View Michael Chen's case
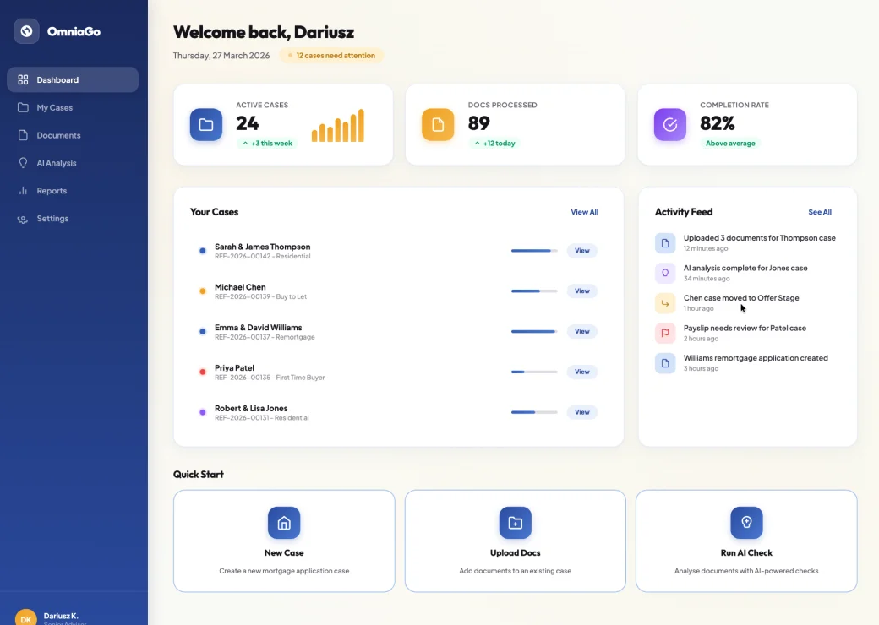The height and width of the screenshot is (625, 879). [x=581, y=291]
